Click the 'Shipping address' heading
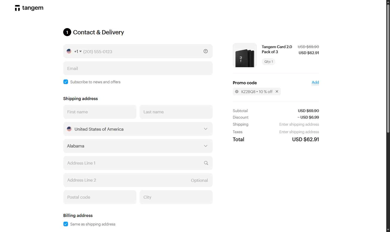Image resolution: width=390 pixels, height=232 pixels. 81,99
